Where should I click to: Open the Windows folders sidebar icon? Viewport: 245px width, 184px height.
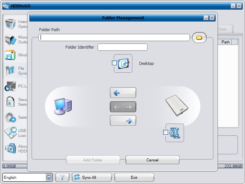(10, 55)
